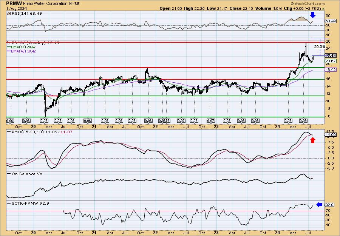The width and height of the screenshot is (340, 236).
Task: Click the line swatch before SCTR-PRMW
Action: [9, 203]
